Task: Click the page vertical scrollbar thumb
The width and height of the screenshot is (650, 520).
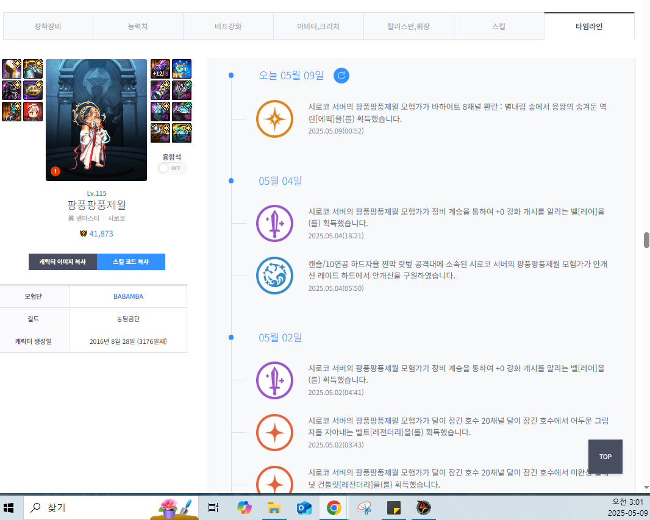Action: [x=646, y=240]
